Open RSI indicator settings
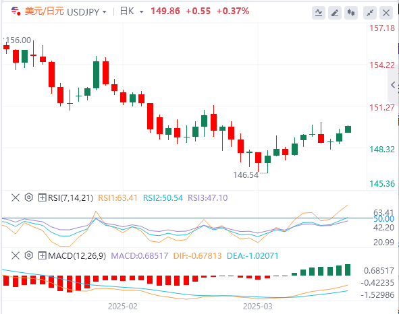 click(29, 197)
